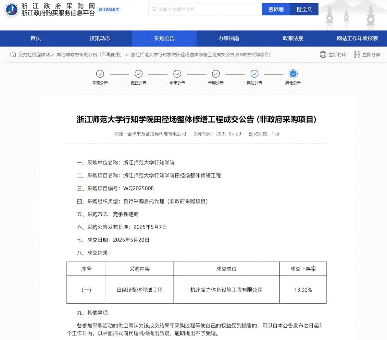Click the 搜标题 search button
The image size is (387, 340).
tap(276, 9)
